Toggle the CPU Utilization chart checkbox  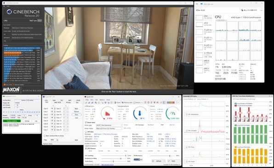[x=187, y=131]
